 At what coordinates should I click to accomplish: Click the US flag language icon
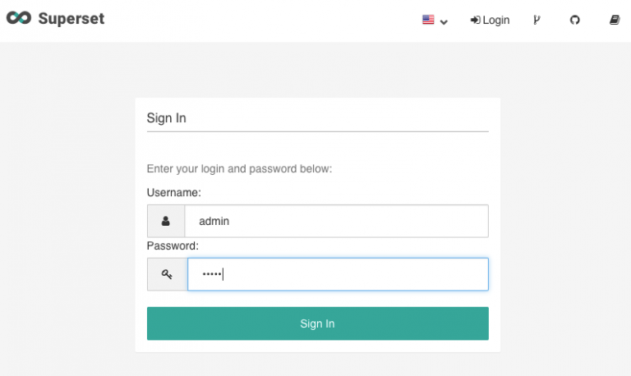click(x=428, y=20)
